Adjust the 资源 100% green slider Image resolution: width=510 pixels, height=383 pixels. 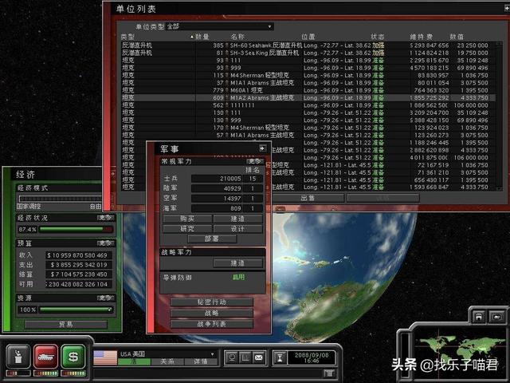pos(75,309)
